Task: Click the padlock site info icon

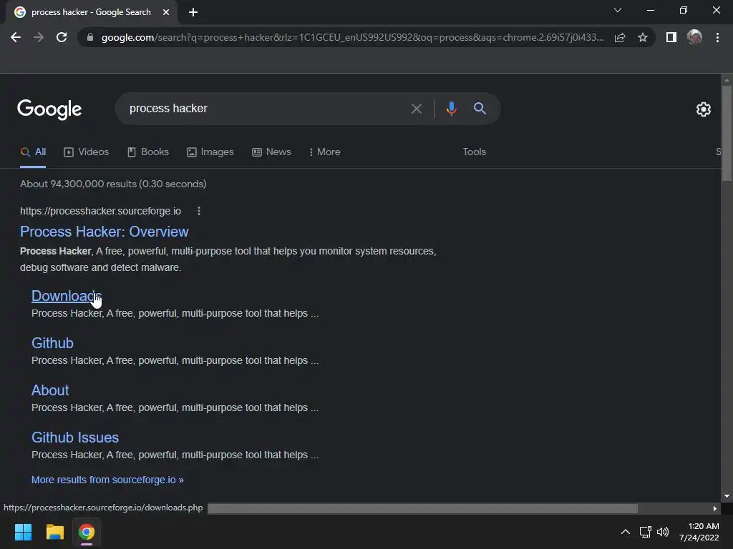Action: point(90,37)
